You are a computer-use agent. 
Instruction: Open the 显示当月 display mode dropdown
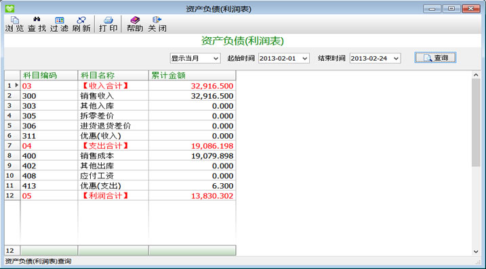195,58
